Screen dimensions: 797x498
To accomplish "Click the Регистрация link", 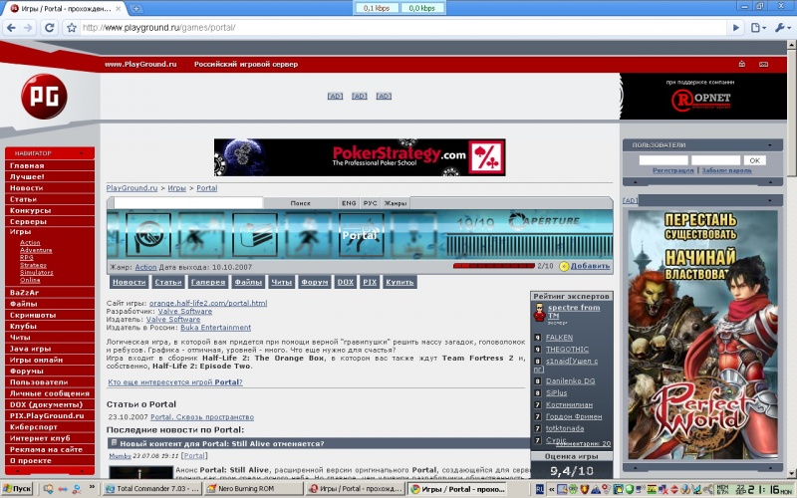I will pos(672,170).
